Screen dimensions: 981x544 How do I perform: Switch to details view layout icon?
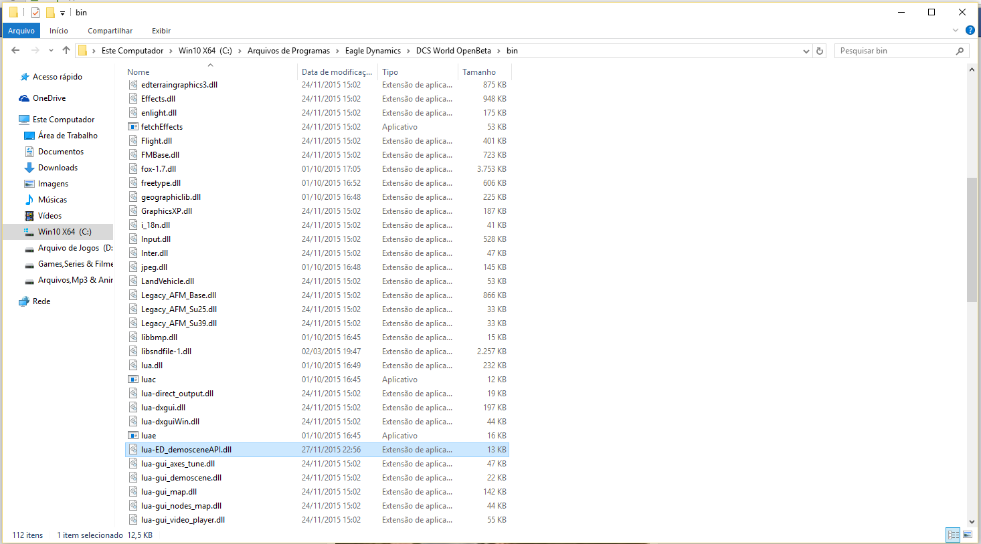click(953, 535)
